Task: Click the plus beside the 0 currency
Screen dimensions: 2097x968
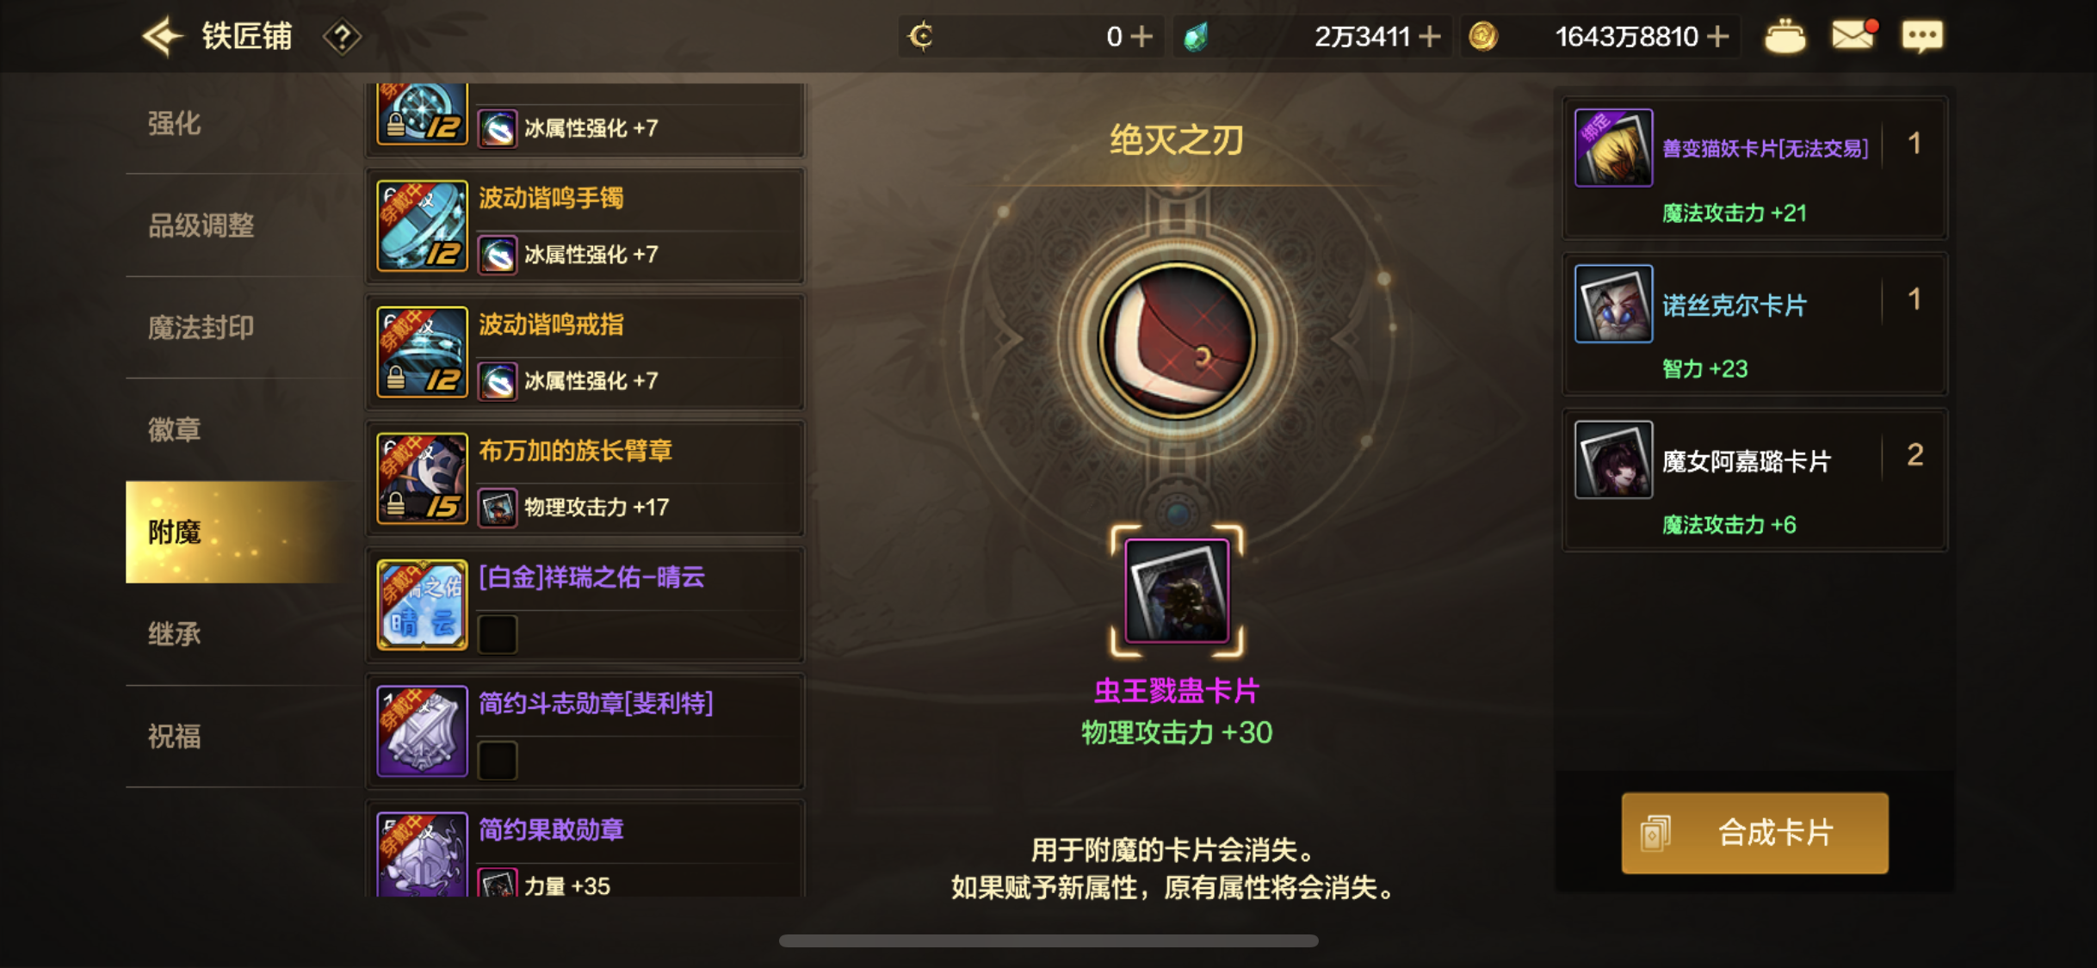Action: tap(1141, 36)
